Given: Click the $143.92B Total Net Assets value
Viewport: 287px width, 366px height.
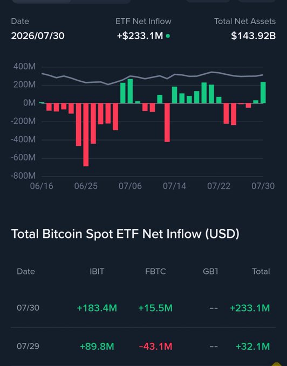Looking at the screenshot, I should (x=254, y=36).
